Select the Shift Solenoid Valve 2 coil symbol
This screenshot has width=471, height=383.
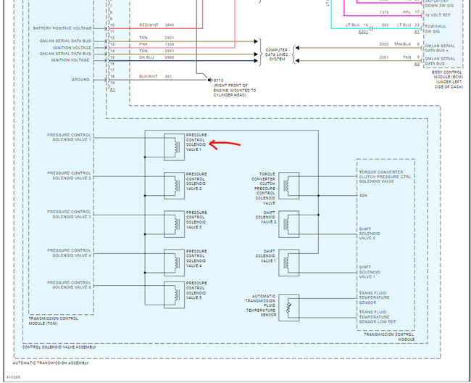coord(289,224)
